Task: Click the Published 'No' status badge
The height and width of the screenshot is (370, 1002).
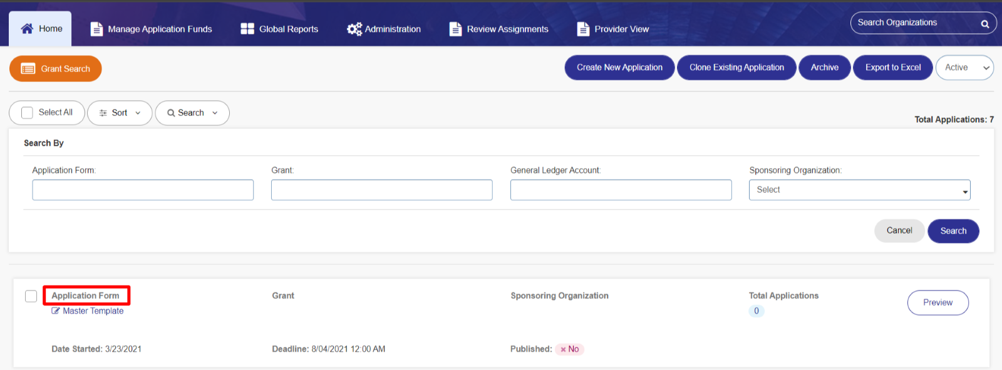Action: point(569,349)
